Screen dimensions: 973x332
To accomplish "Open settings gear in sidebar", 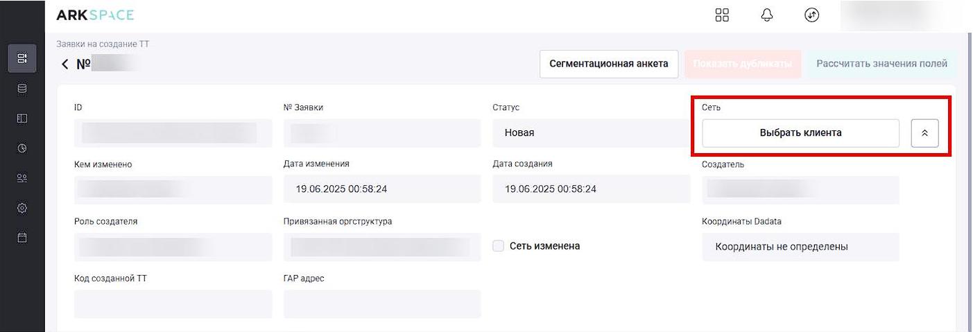I will [21, 208].
